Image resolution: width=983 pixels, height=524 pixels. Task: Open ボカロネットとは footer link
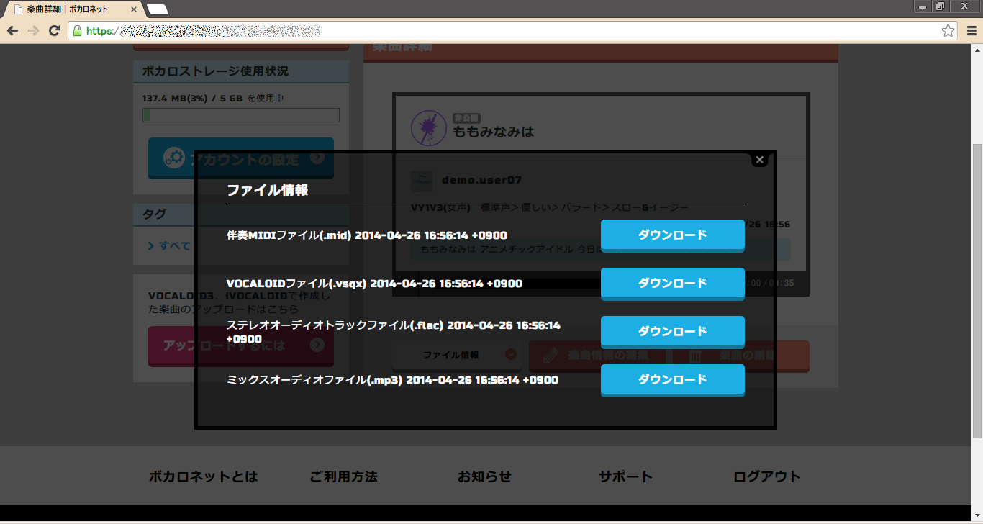click(x=203, y=476)
